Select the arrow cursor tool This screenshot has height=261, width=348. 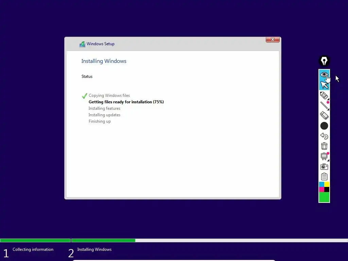point(324,85)
